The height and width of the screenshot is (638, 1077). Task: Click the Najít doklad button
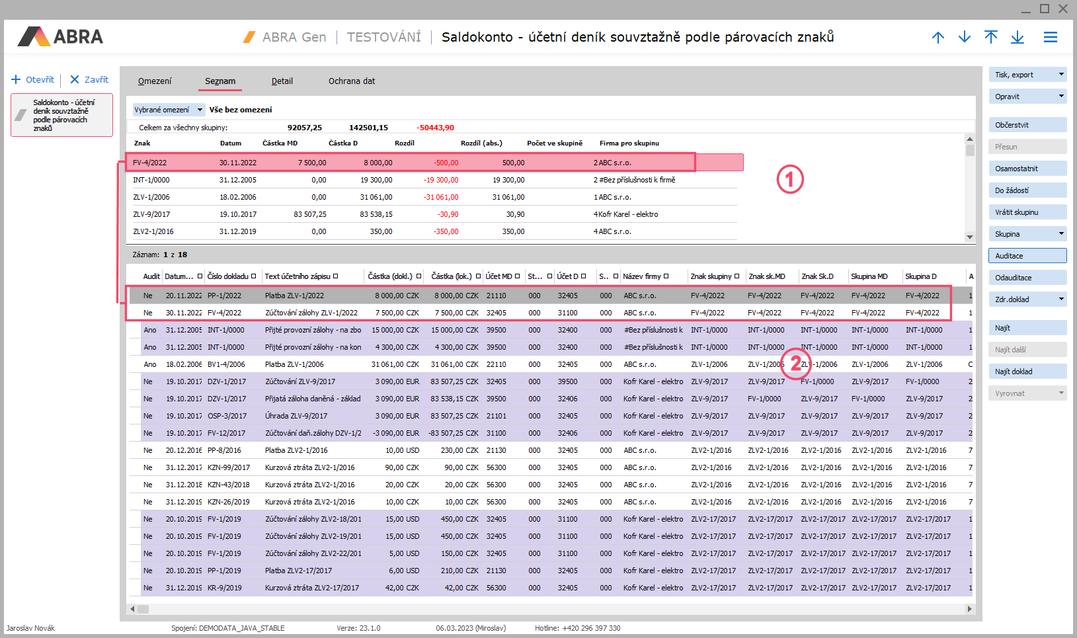point(1027,372)
